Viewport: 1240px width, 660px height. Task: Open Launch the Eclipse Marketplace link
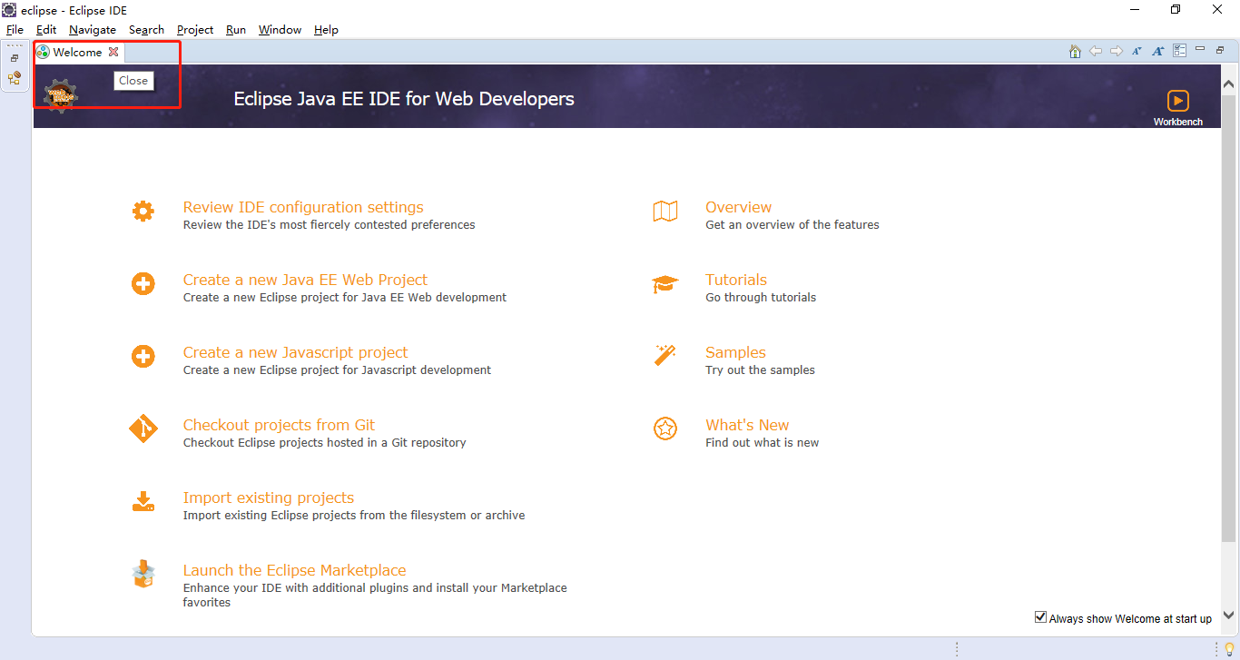pos(294,570)
